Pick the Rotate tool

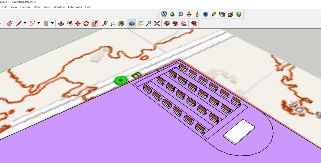click(86, 24)
